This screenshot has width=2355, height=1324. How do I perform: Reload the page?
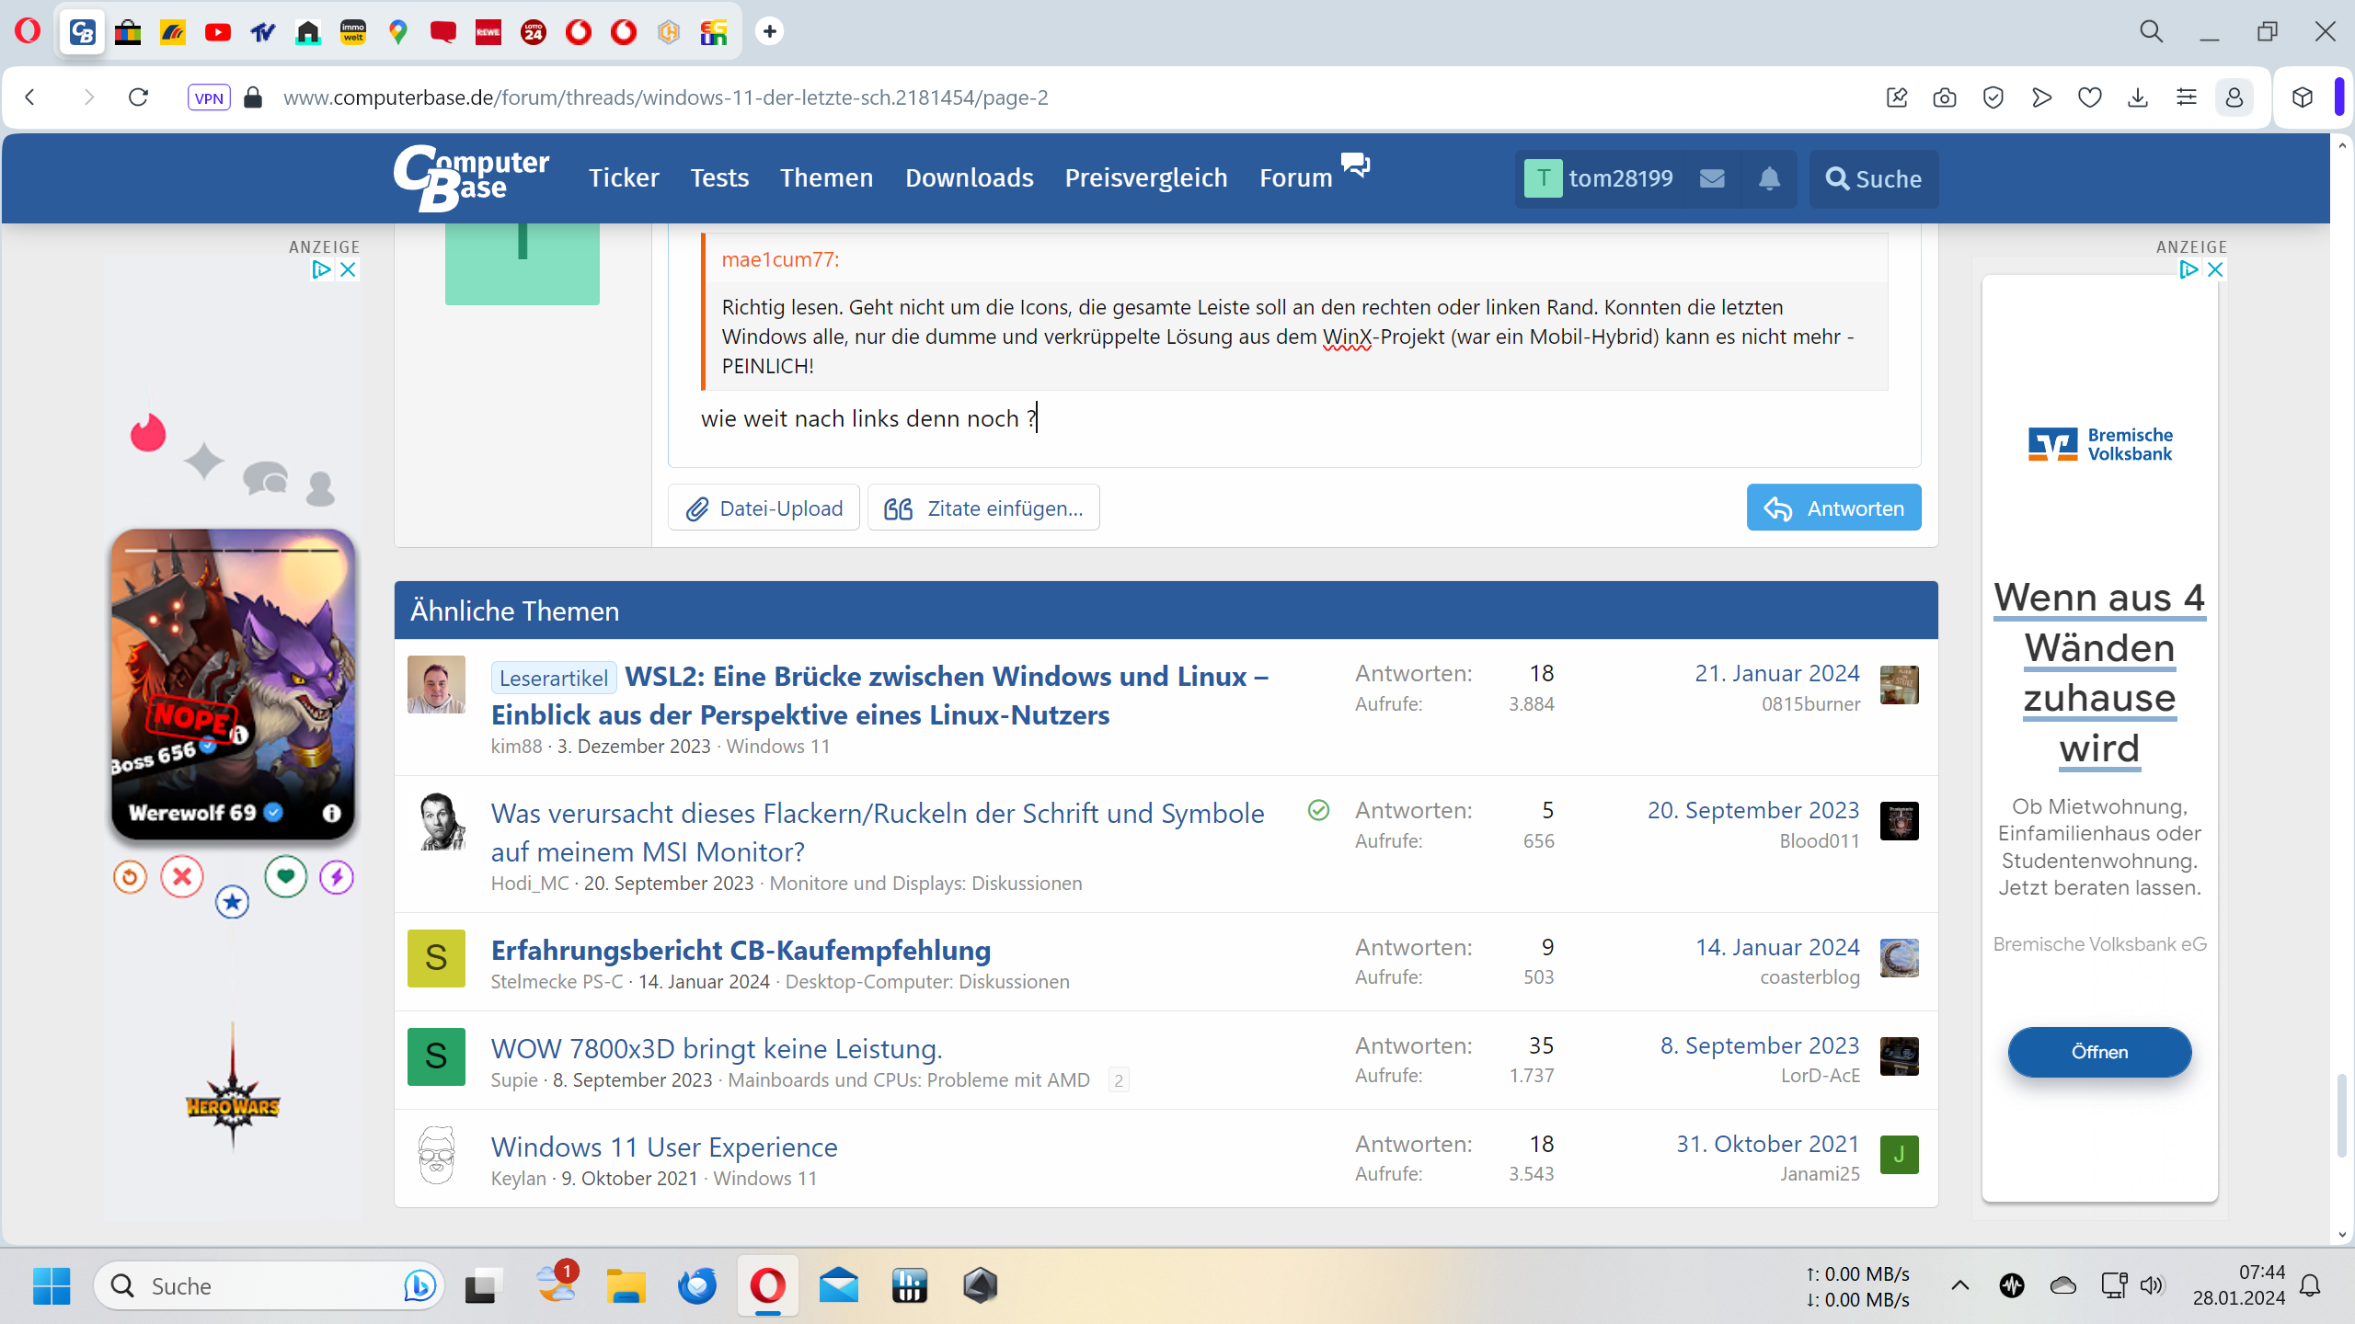click(138, 97)
